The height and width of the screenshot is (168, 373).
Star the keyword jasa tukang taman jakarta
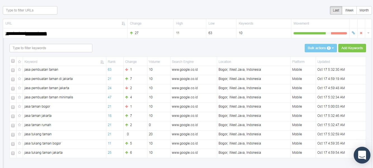coord(20,153)
